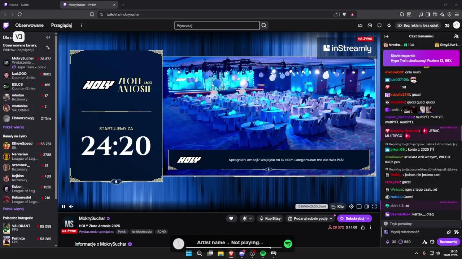The image size is (462, 259).
Task: Click the Spotify logo in mini player
Action: point(288,244)
